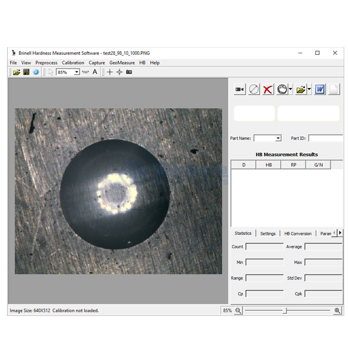Open the Calibration menu
This screenshot has height=348, width=348.
[73, 63]
